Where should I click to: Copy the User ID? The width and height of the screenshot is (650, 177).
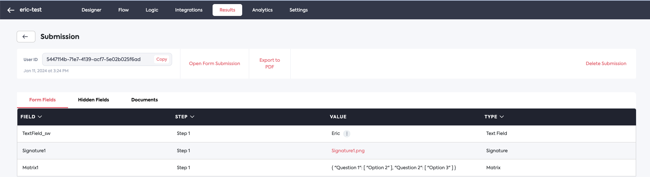tap(162, 59)
